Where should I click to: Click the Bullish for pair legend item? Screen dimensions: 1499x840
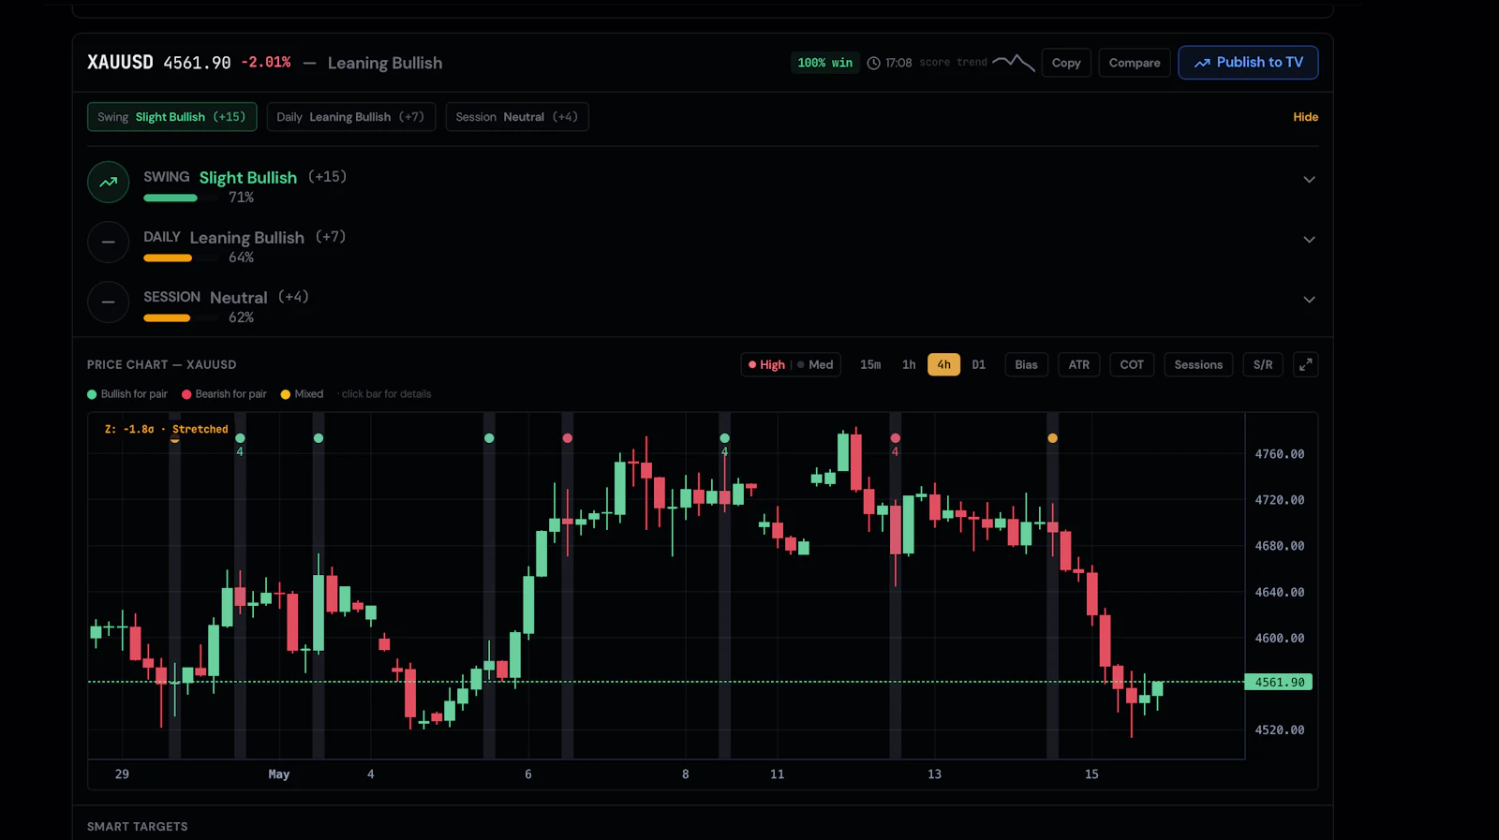pos(127,394)
